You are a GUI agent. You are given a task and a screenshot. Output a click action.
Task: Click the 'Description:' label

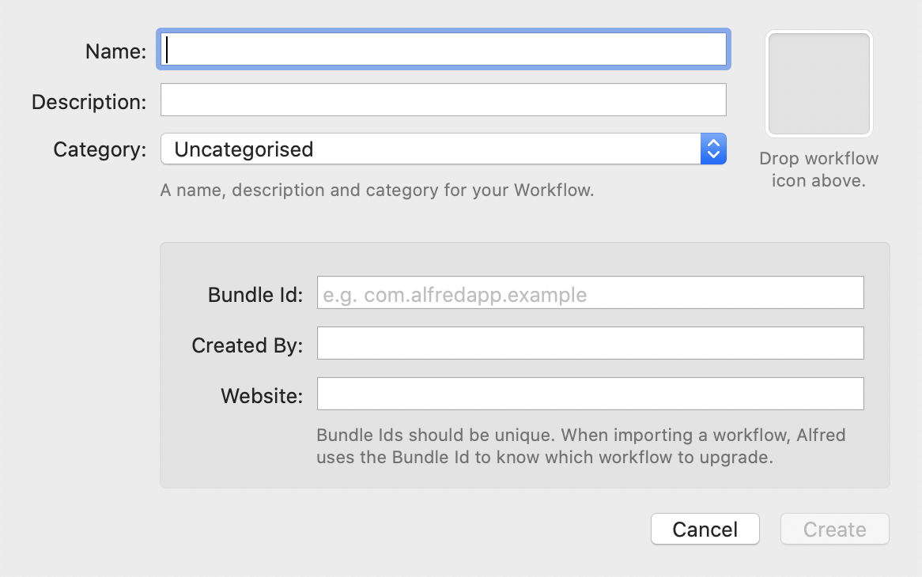click(89, 102)
